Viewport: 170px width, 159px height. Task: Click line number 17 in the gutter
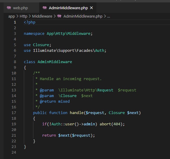pyautogui.click(x=14, y=113)
